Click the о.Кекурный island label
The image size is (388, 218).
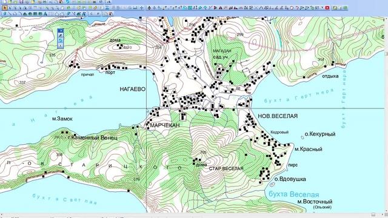point(319,134)
